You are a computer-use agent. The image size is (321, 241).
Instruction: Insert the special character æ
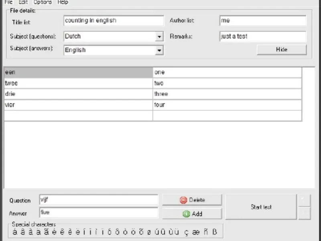tap(196, 232)
